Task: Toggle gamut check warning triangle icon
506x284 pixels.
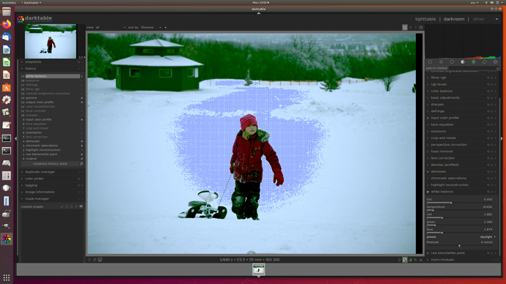Action: 421,260
